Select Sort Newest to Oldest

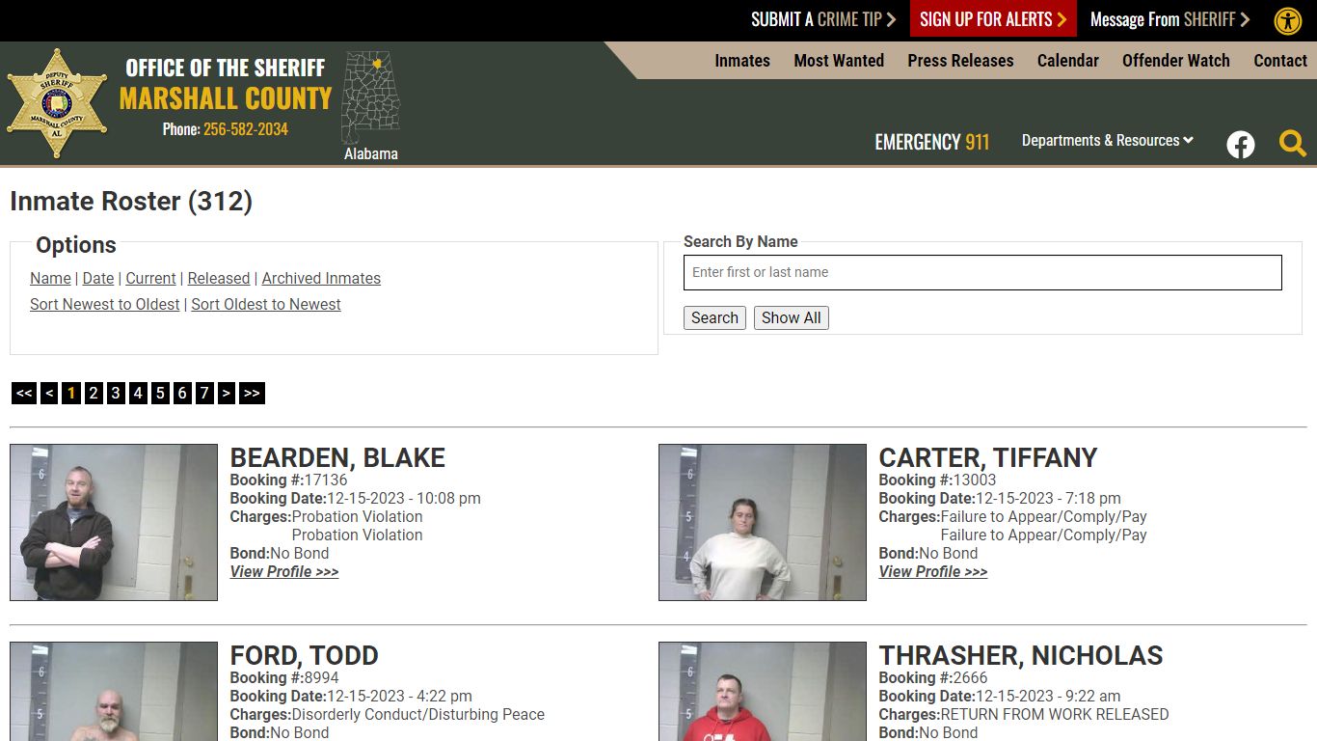point(105,304)
